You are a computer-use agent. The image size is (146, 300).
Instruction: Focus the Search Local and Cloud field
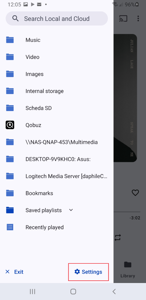pos(57,18)
